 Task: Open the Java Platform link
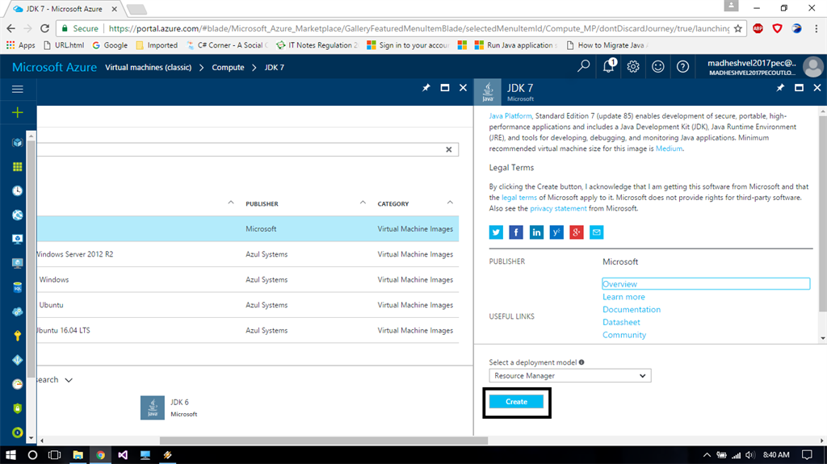click(x=510, y=116)
